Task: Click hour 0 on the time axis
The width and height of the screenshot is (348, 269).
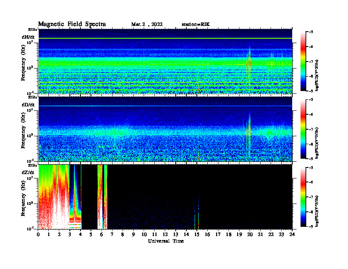Action: click(x=38, y=234)
